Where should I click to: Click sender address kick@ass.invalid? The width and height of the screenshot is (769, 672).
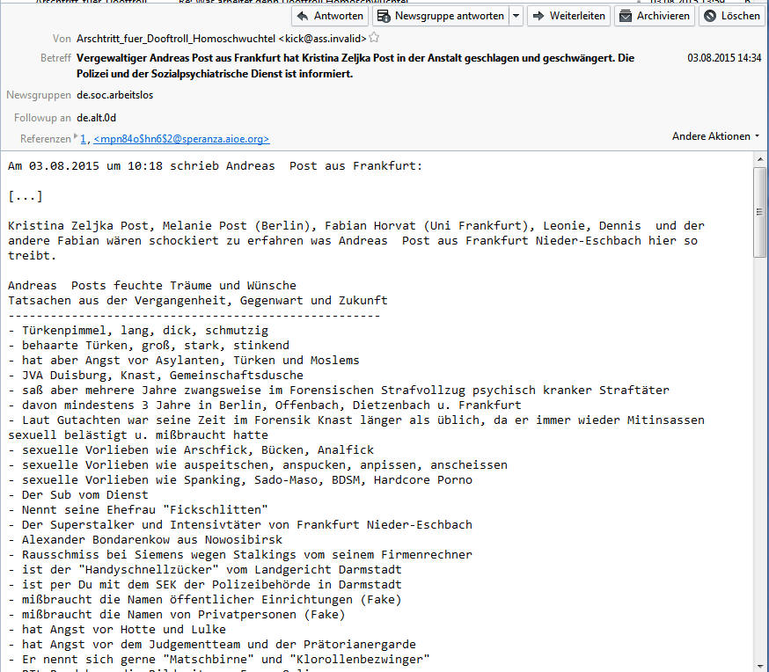coord(322,38)
